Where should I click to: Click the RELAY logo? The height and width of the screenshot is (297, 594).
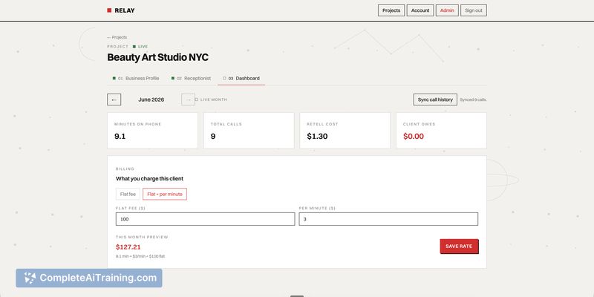pos(121,10)
